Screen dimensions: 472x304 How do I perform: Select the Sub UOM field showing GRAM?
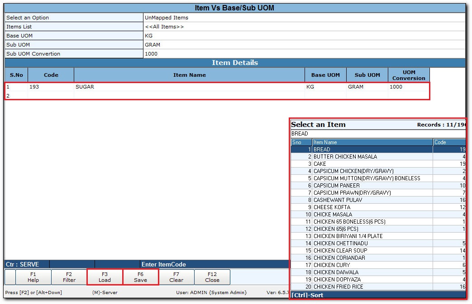click(304, 45)
